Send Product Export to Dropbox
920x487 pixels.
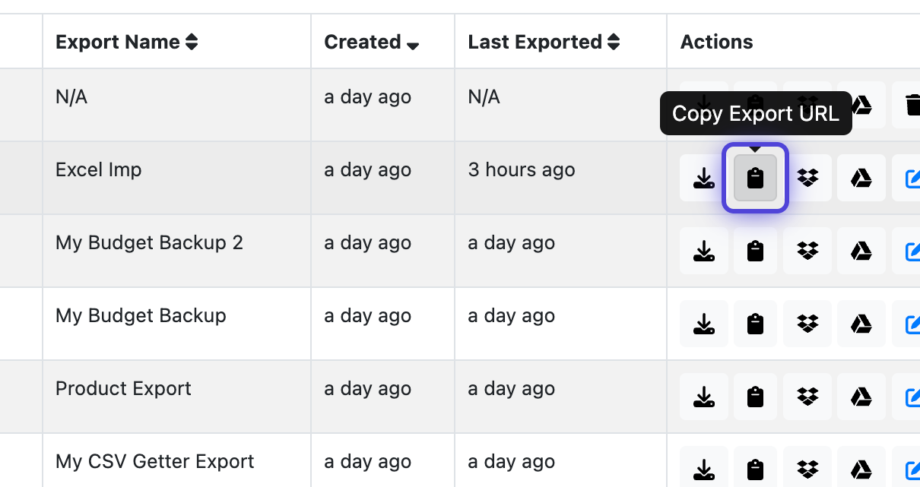pos(807,396)
